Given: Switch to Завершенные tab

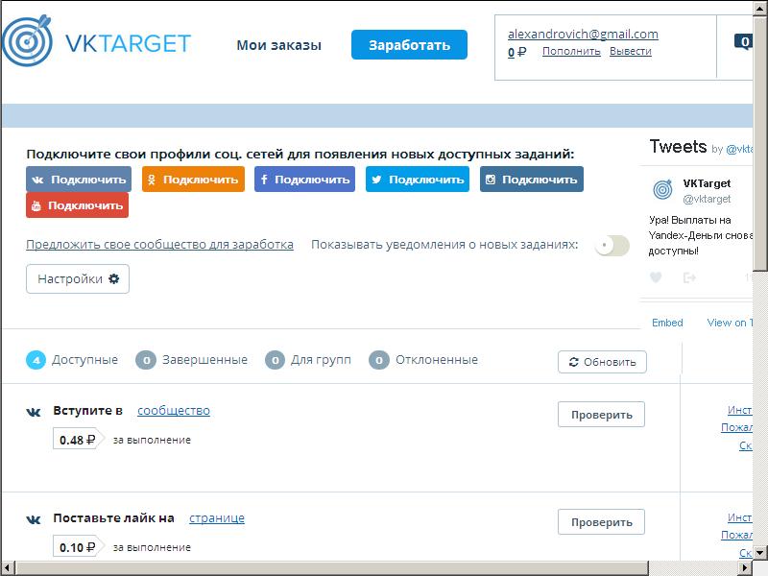Looking at the screenshot, I should (x=191, y=360).
